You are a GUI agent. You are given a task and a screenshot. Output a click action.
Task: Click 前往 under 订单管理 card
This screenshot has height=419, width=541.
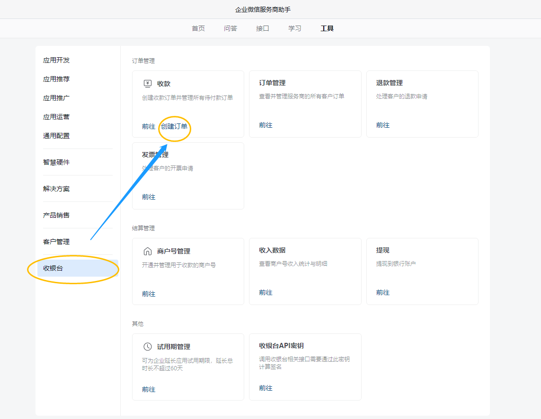coord(266,125)
